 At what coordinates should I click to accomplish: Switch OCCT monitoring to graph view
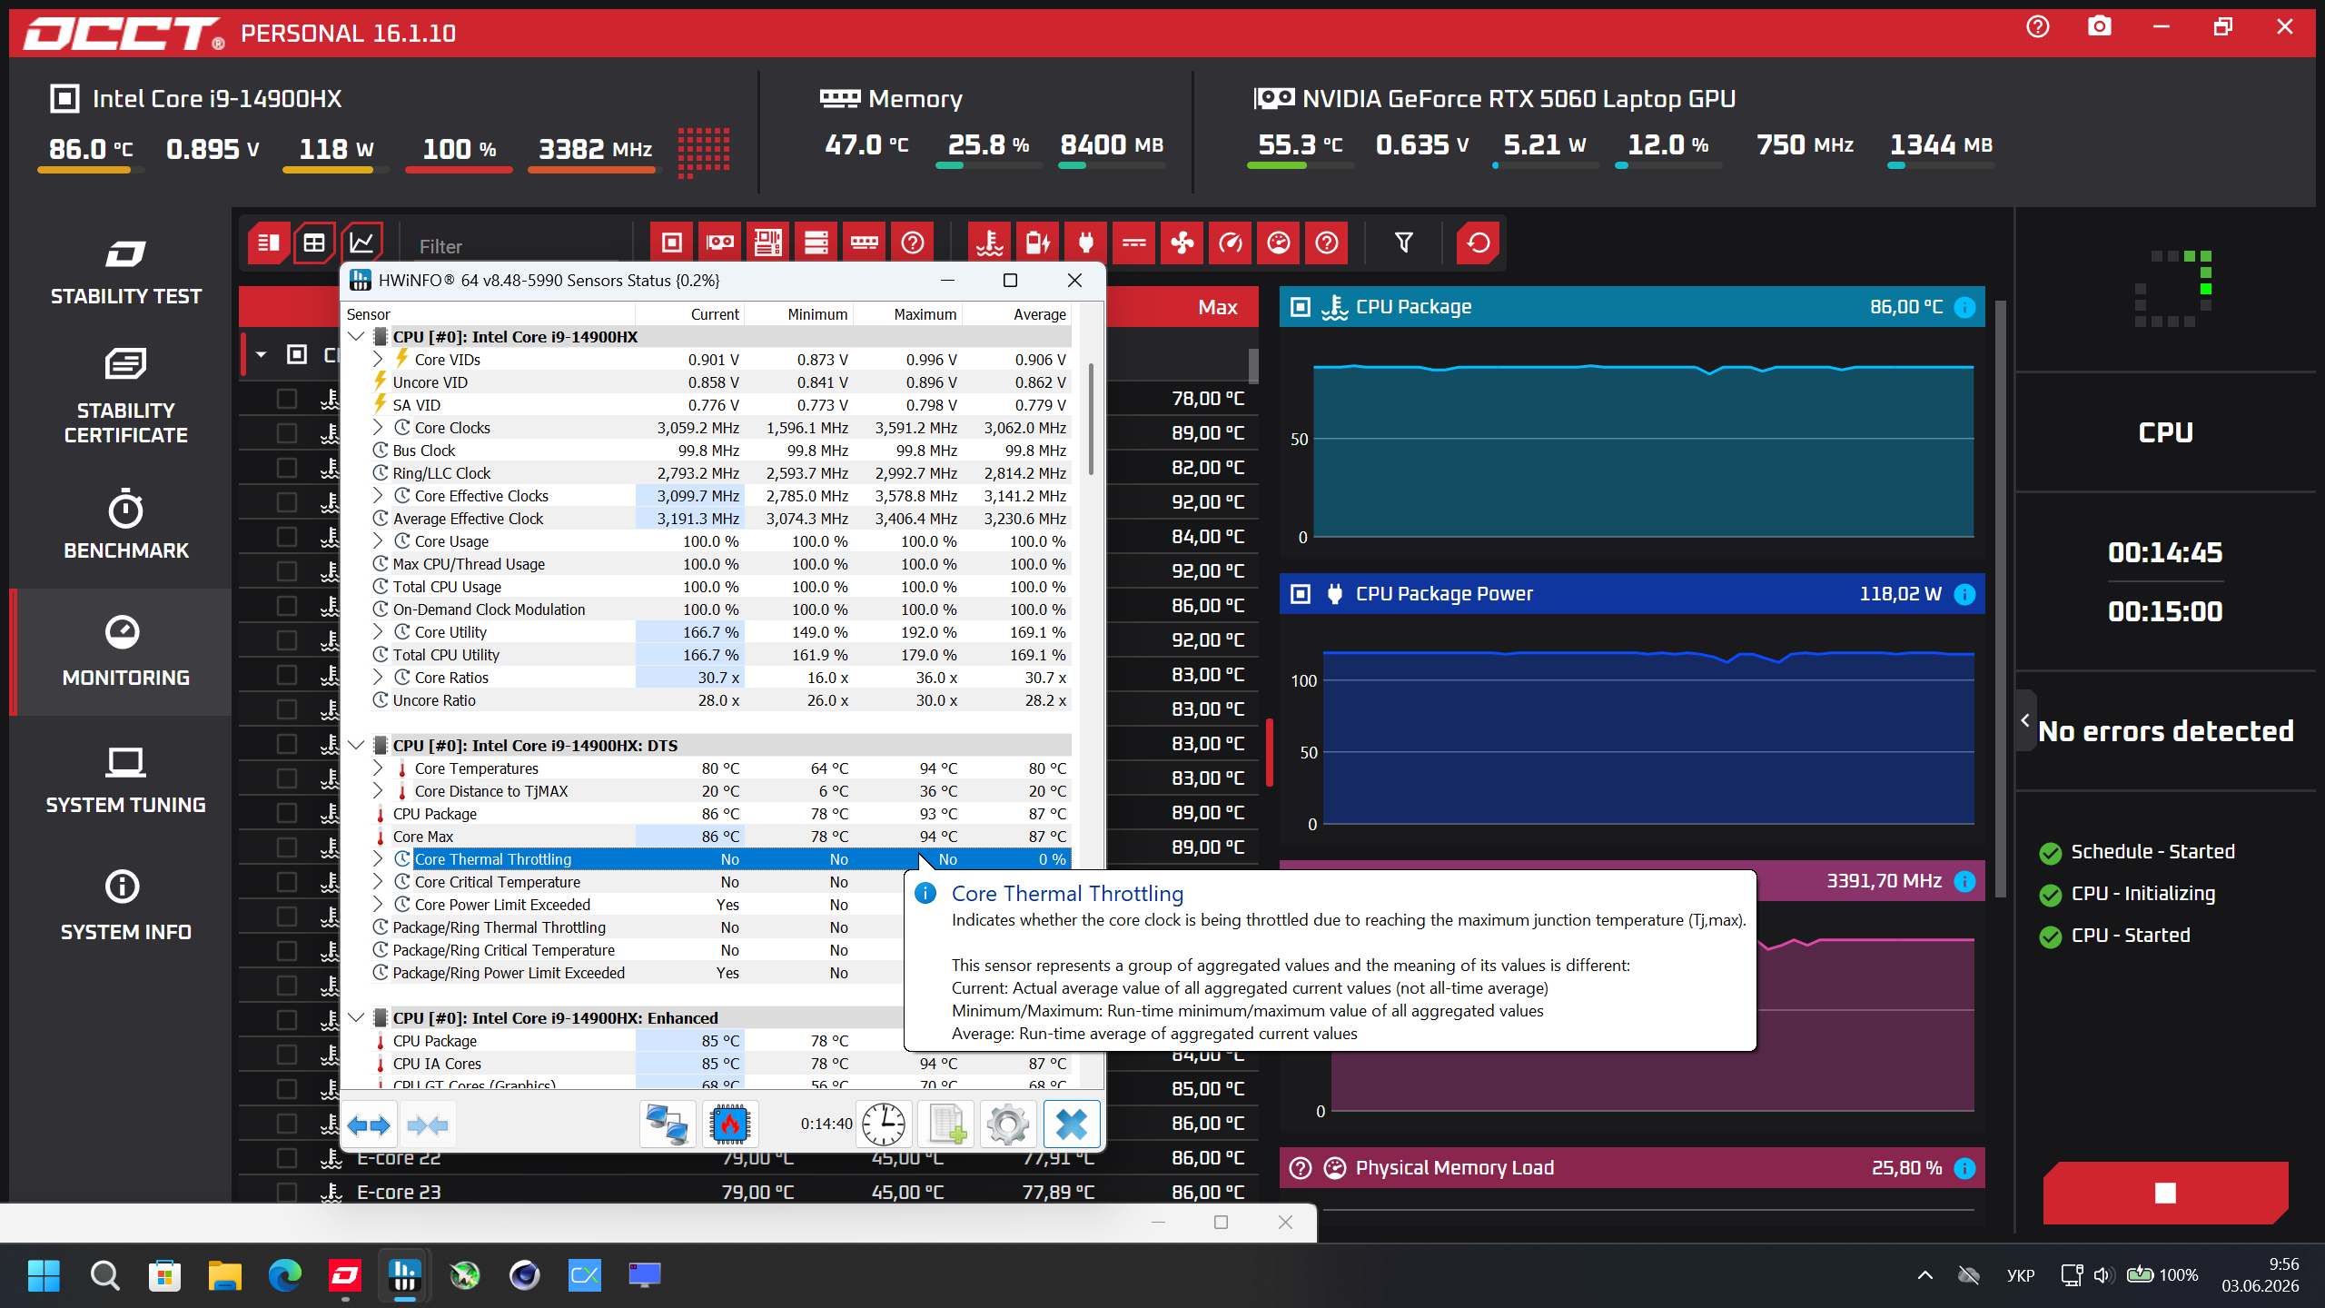pyautogui.click(x=361, y=243)
